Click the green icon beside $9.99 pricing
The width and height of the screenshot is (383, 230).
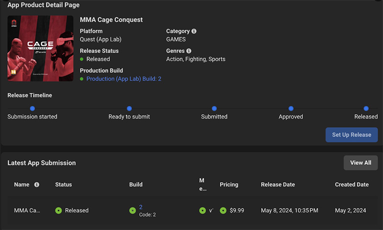(223, 210)
